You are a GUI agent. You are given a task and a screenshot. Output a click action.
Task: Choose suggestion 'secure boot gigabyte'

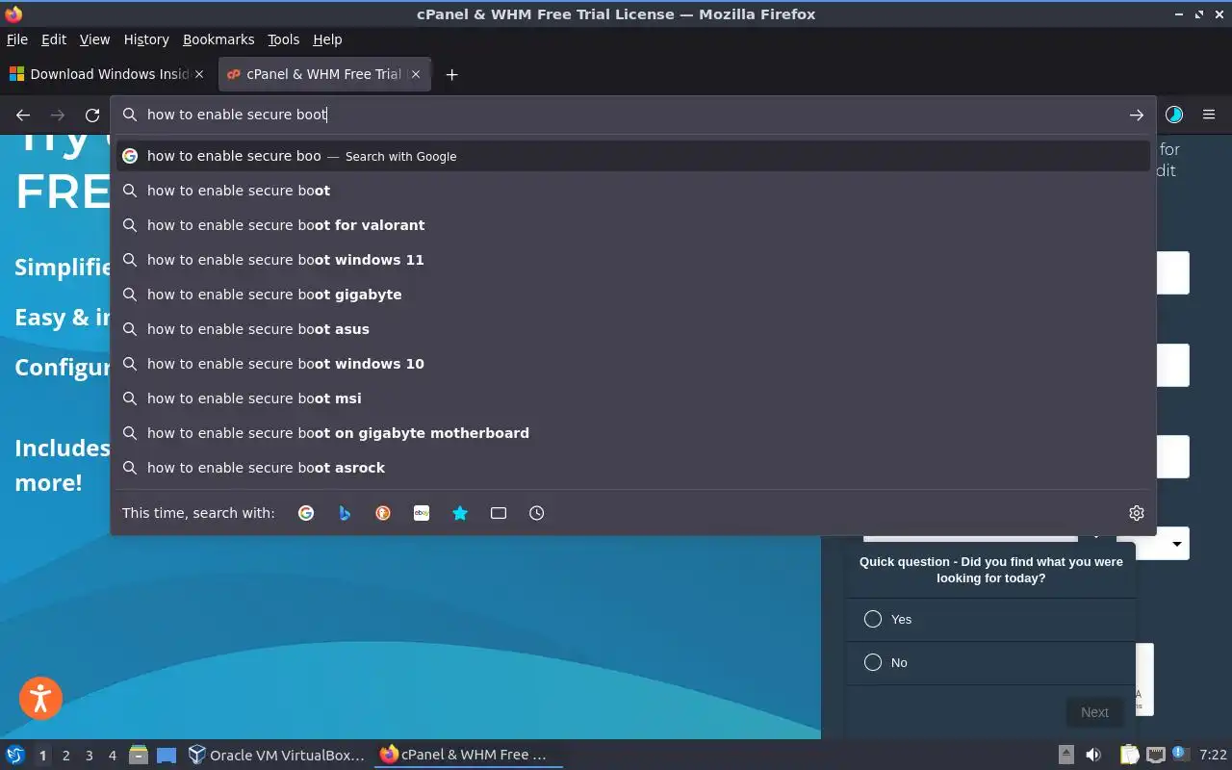tap(633, 295)
